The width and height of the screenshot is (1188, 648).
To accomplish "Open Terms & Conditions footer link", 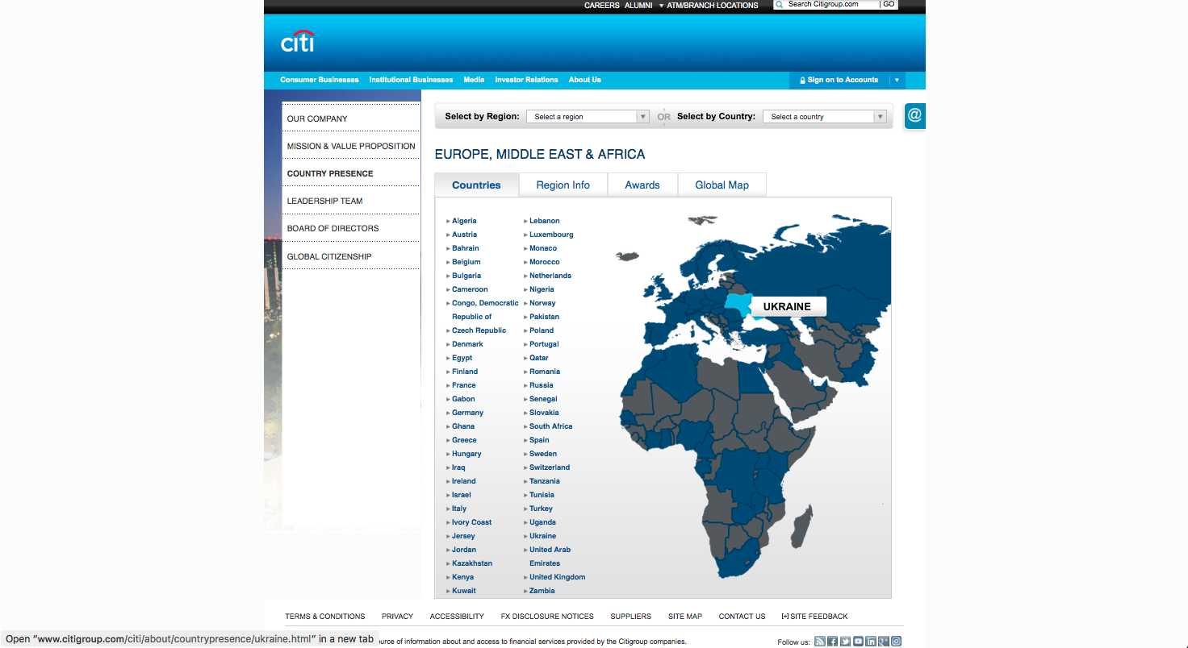I will point(324,617).
